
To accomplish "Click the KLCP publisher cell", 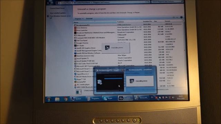I will pos(120,63).
